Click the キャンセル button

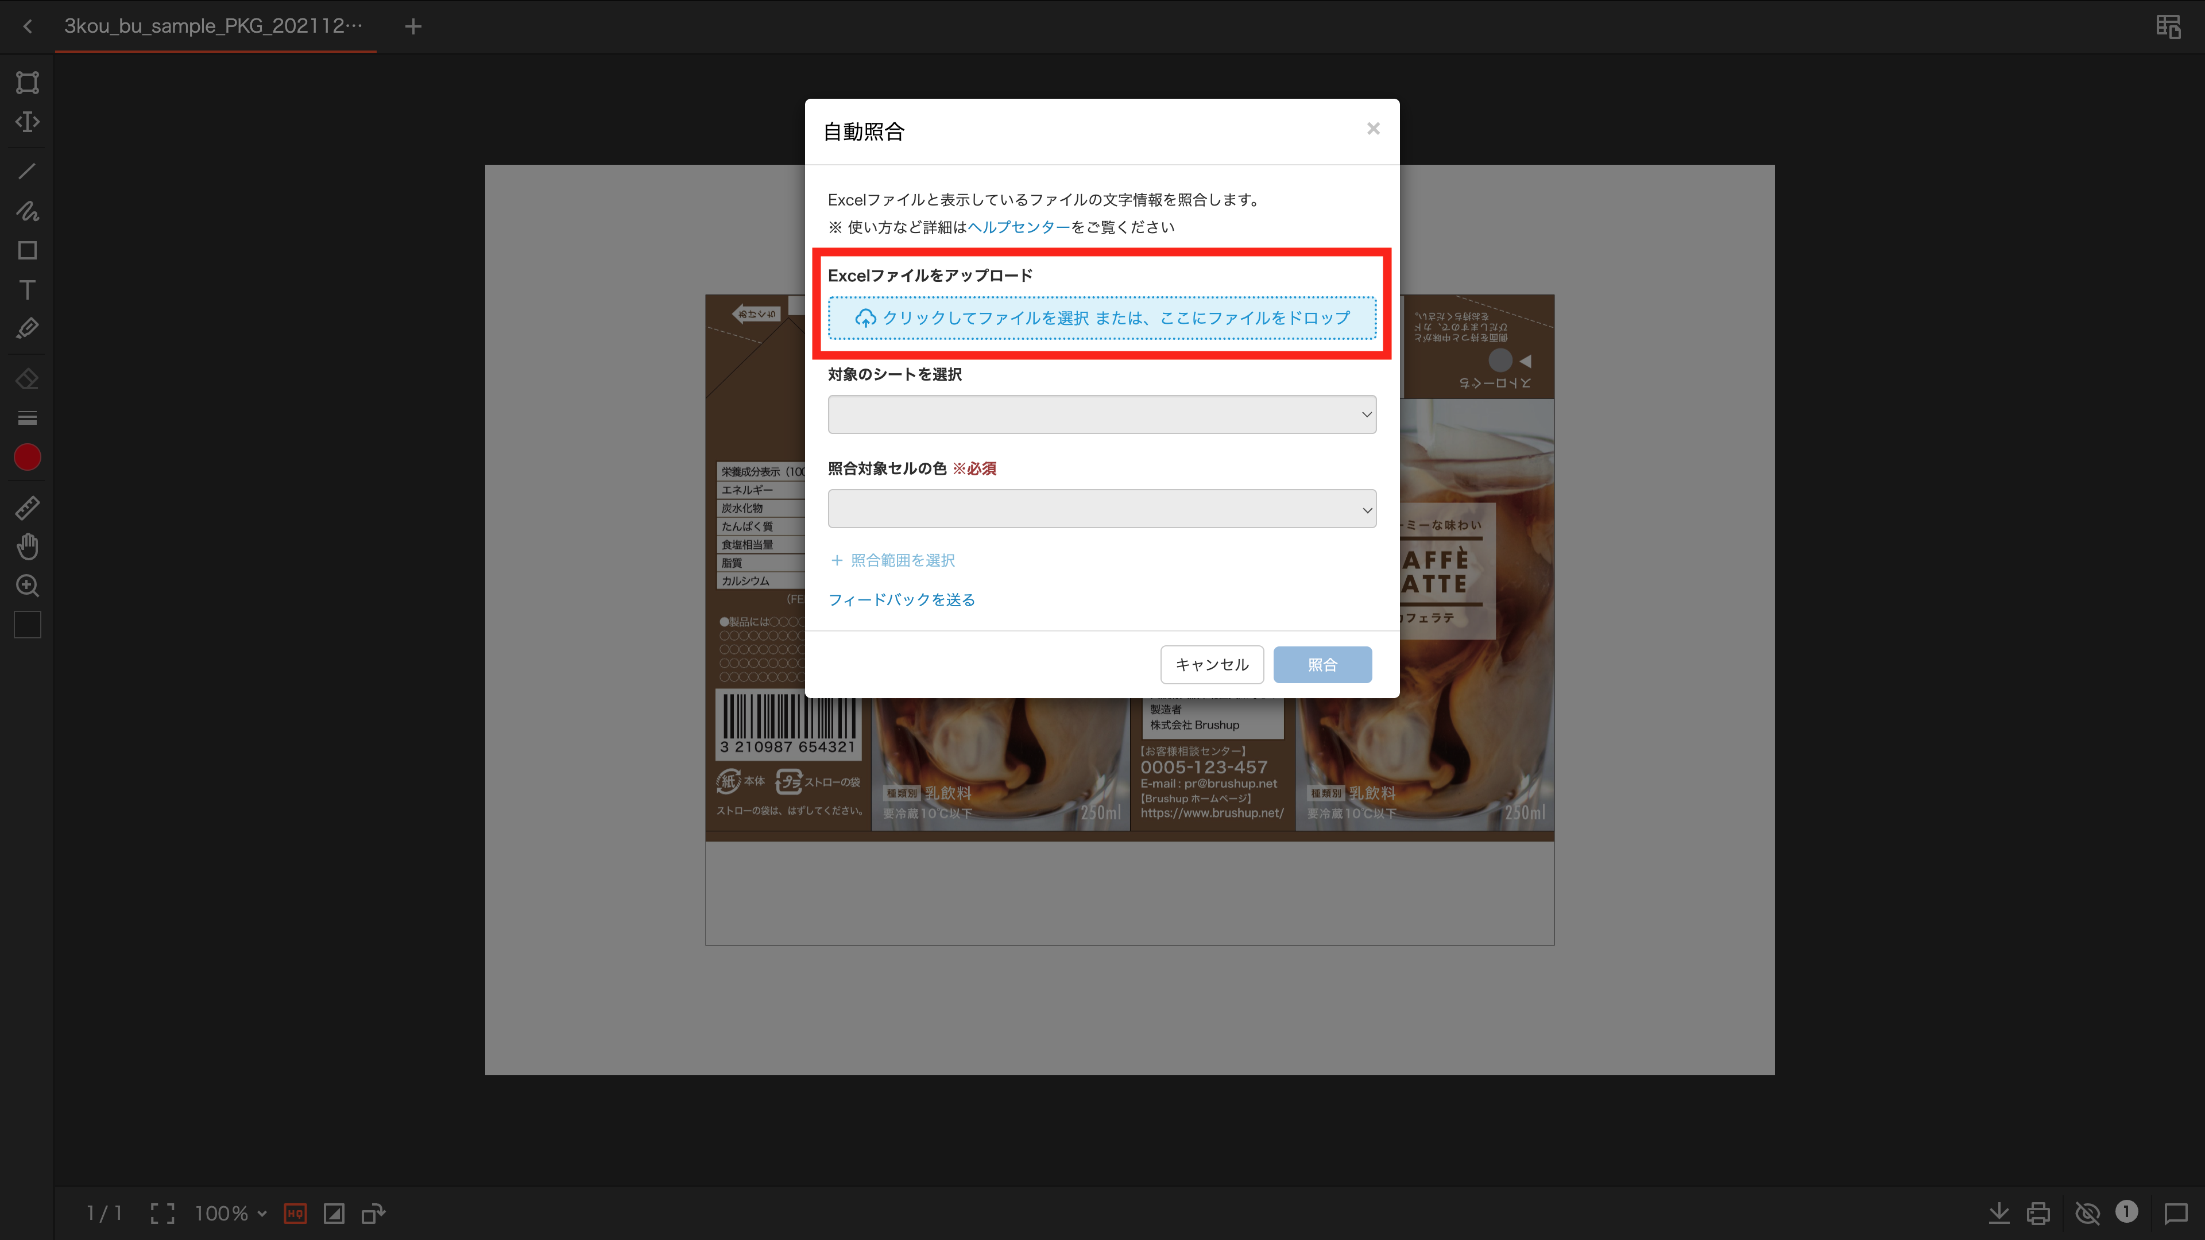point(1212,665)
